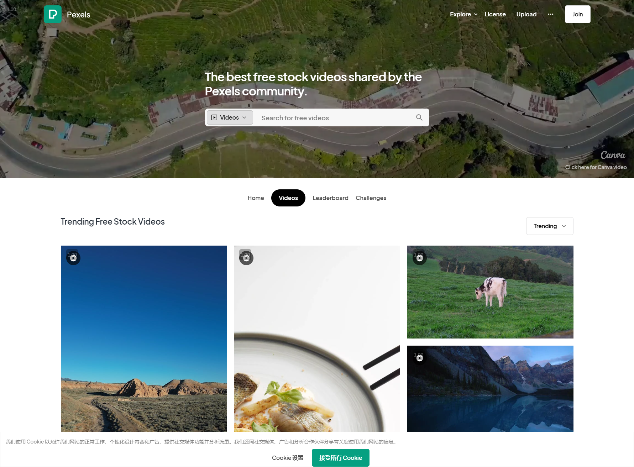Accept all cookies with green button
This screenshot has height=467, width=634.
341,458
